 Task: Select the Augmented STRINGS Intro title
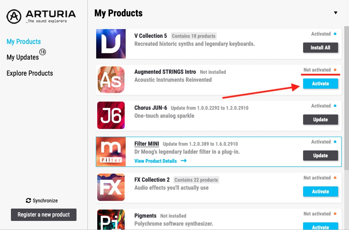[x=165, y=72]
